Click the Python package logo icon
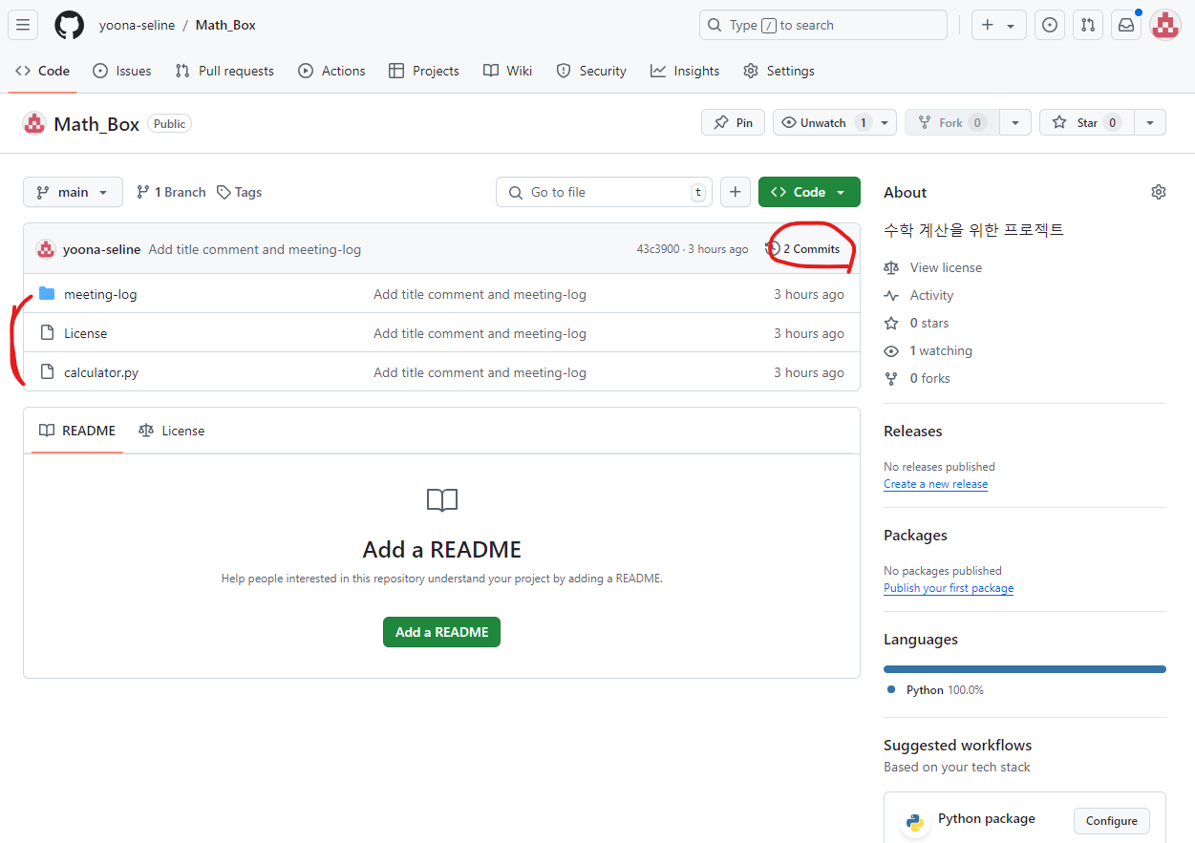The image size is (1195, 843). 915,823
